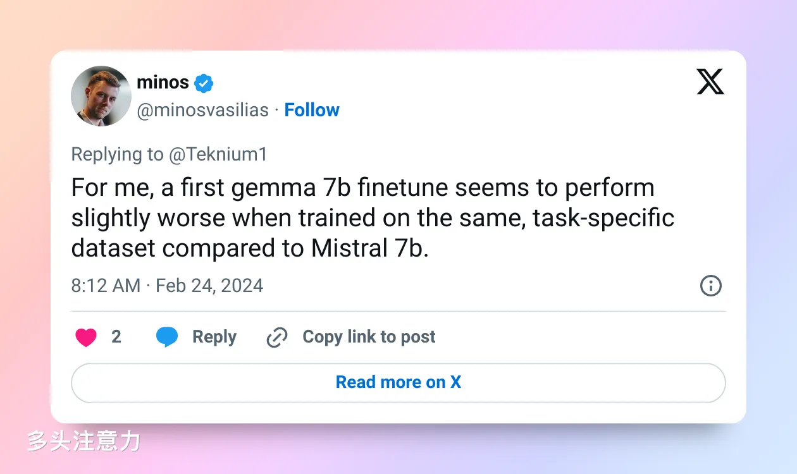Screen dimensions: 797x474
Task: Click the like count number 2
Action: click(x=116, y=337)
